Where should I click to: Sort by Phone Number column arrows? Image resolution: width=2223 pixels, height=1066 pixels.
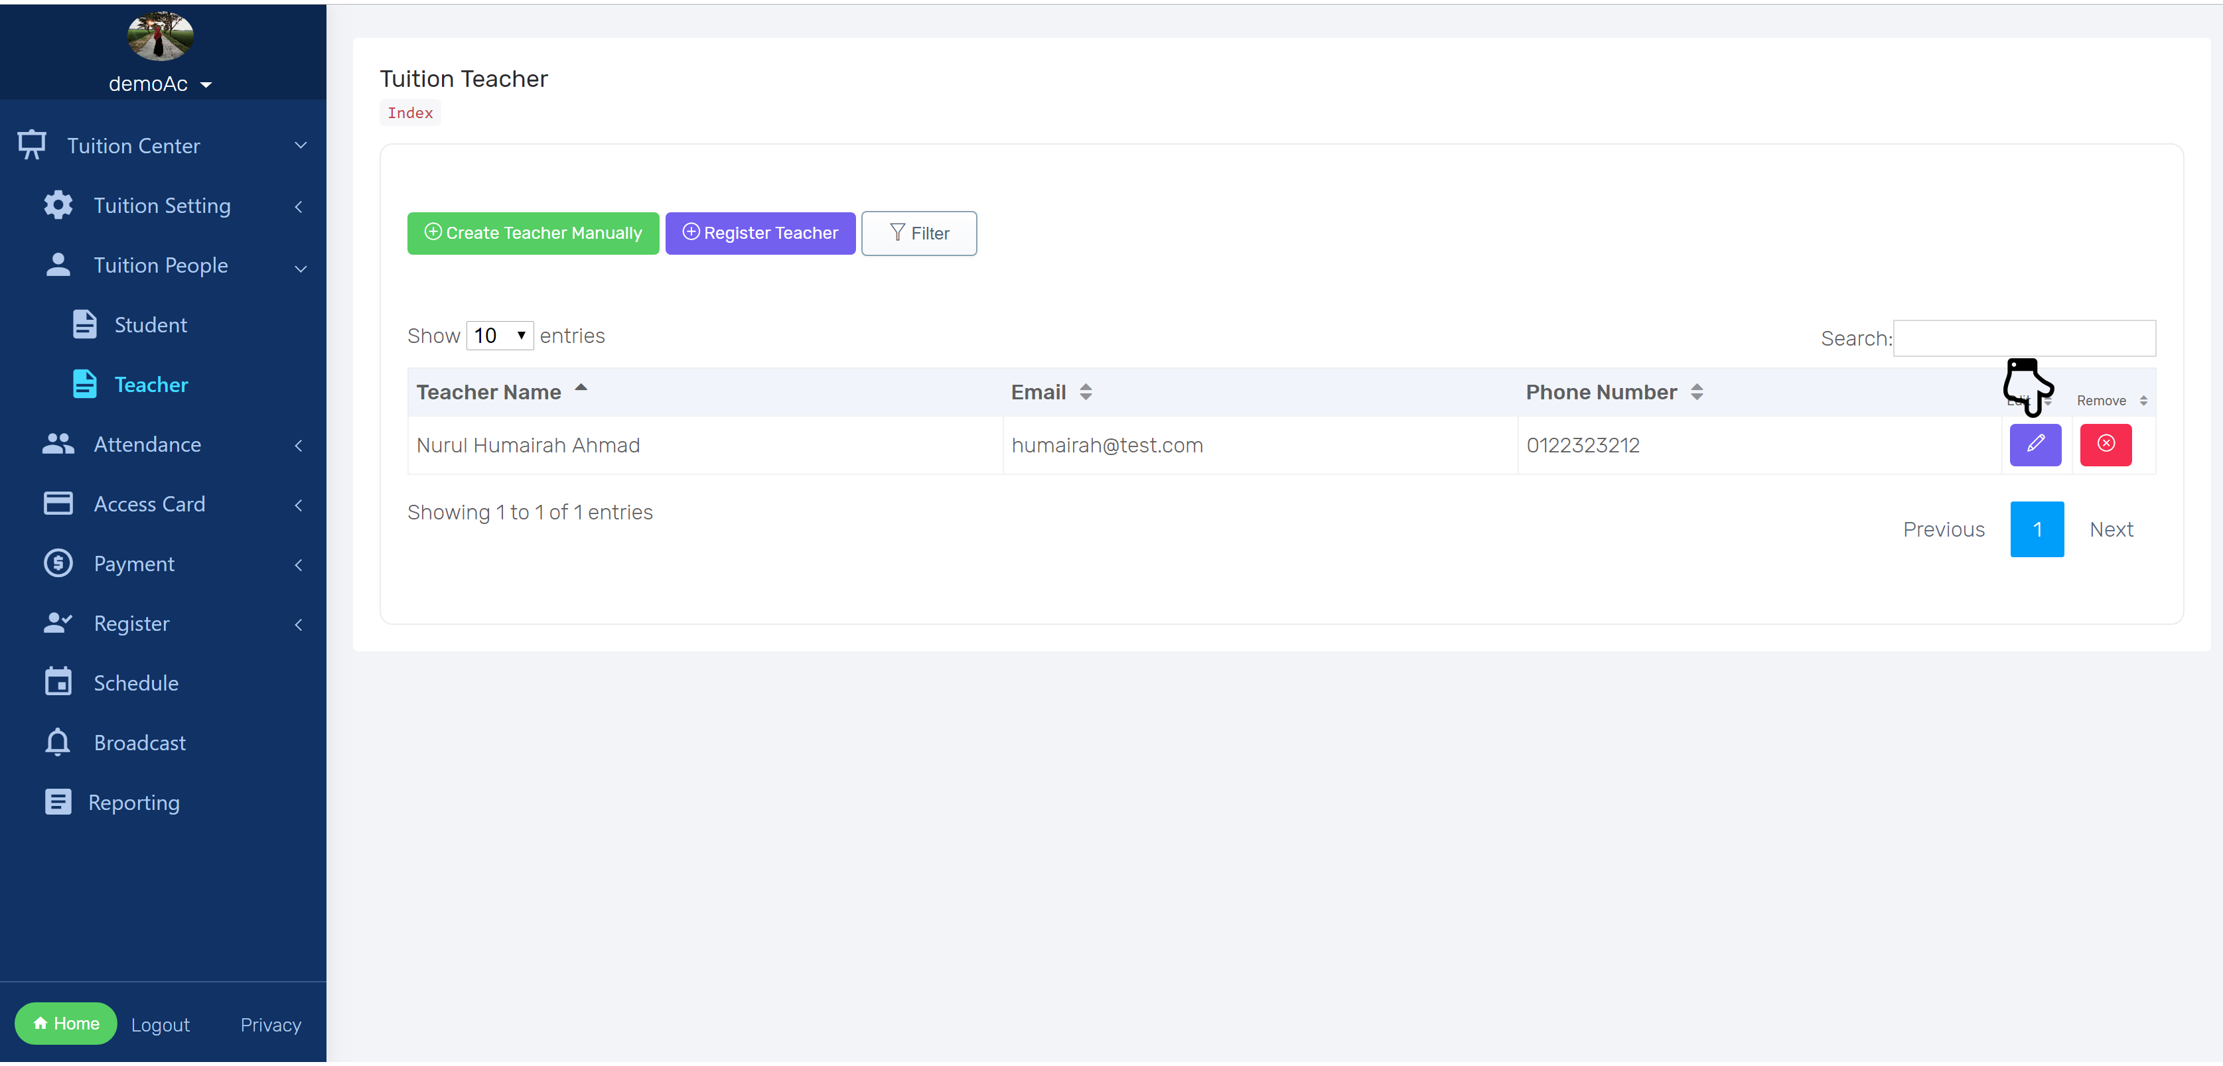tap(1697, 393)
